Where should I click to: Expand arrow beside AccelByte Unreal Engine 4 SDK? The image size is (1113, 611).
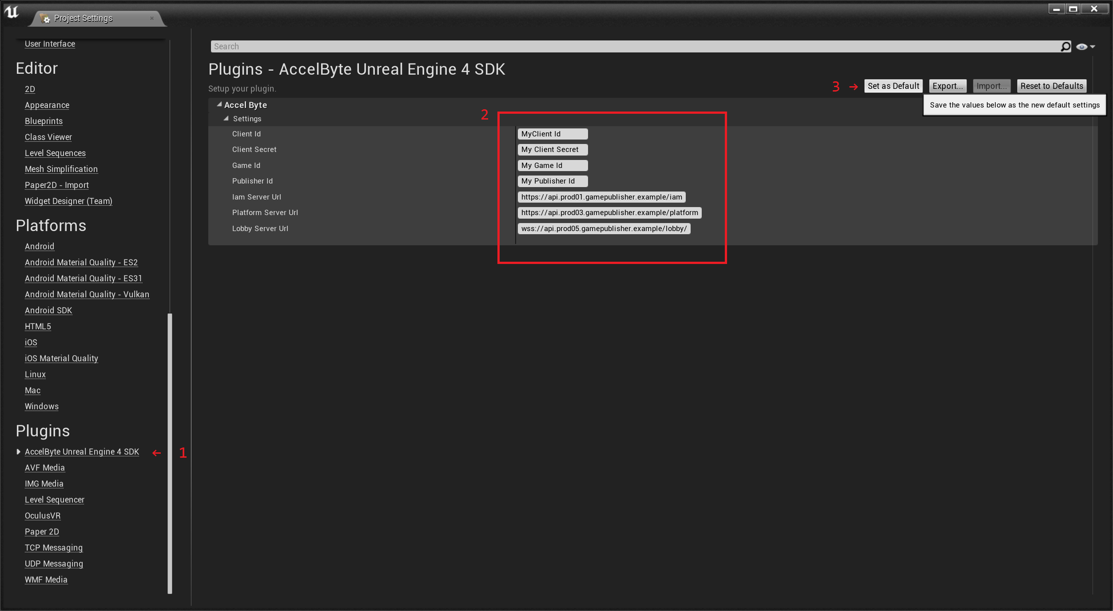[x=18, y=452]
